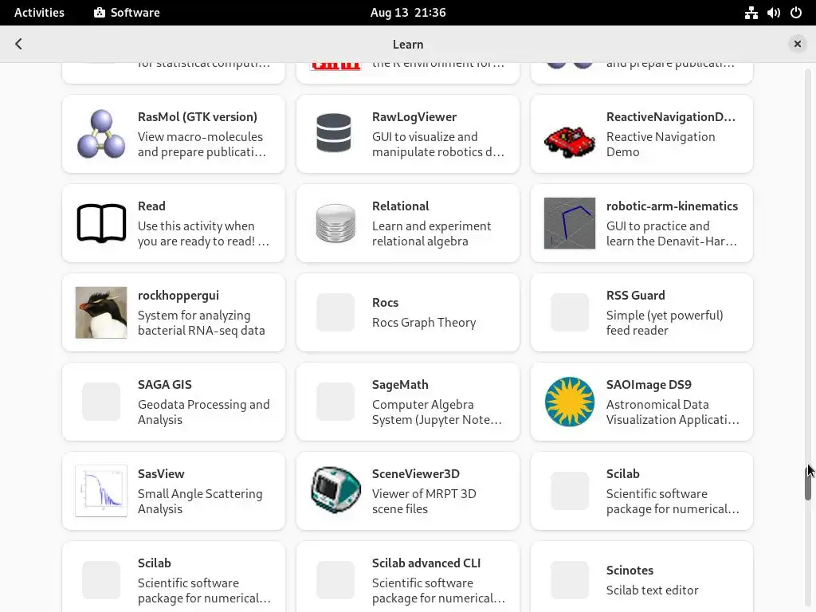Click Software bag icon in top bar

click(100, 13)
